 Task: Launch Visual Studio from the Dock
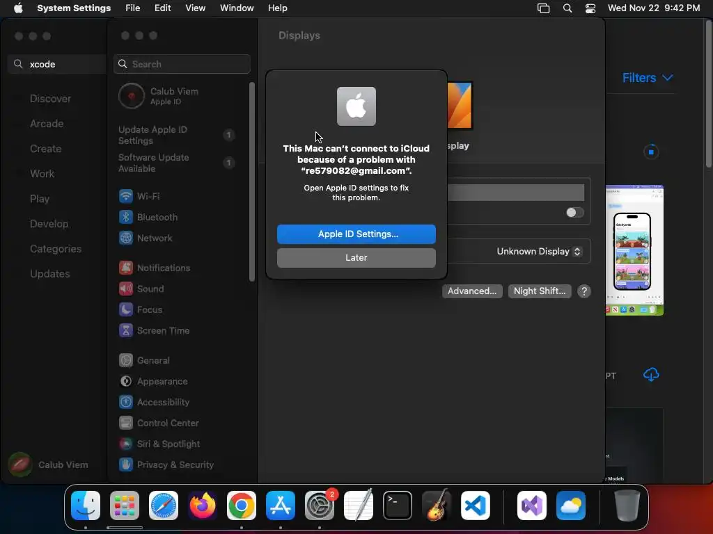coord(532,505)
